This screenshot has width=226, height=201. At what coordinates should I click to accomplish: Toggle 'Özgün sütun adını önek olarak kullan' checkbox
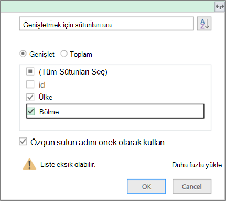23,142
